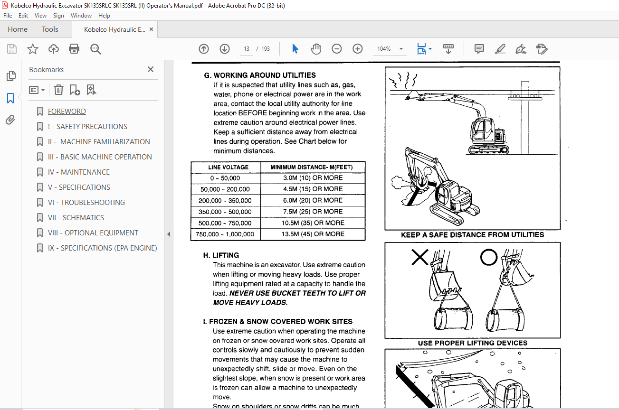
Task: Click the proper lifting devices illustration
Action: click(x=472, y=290)
